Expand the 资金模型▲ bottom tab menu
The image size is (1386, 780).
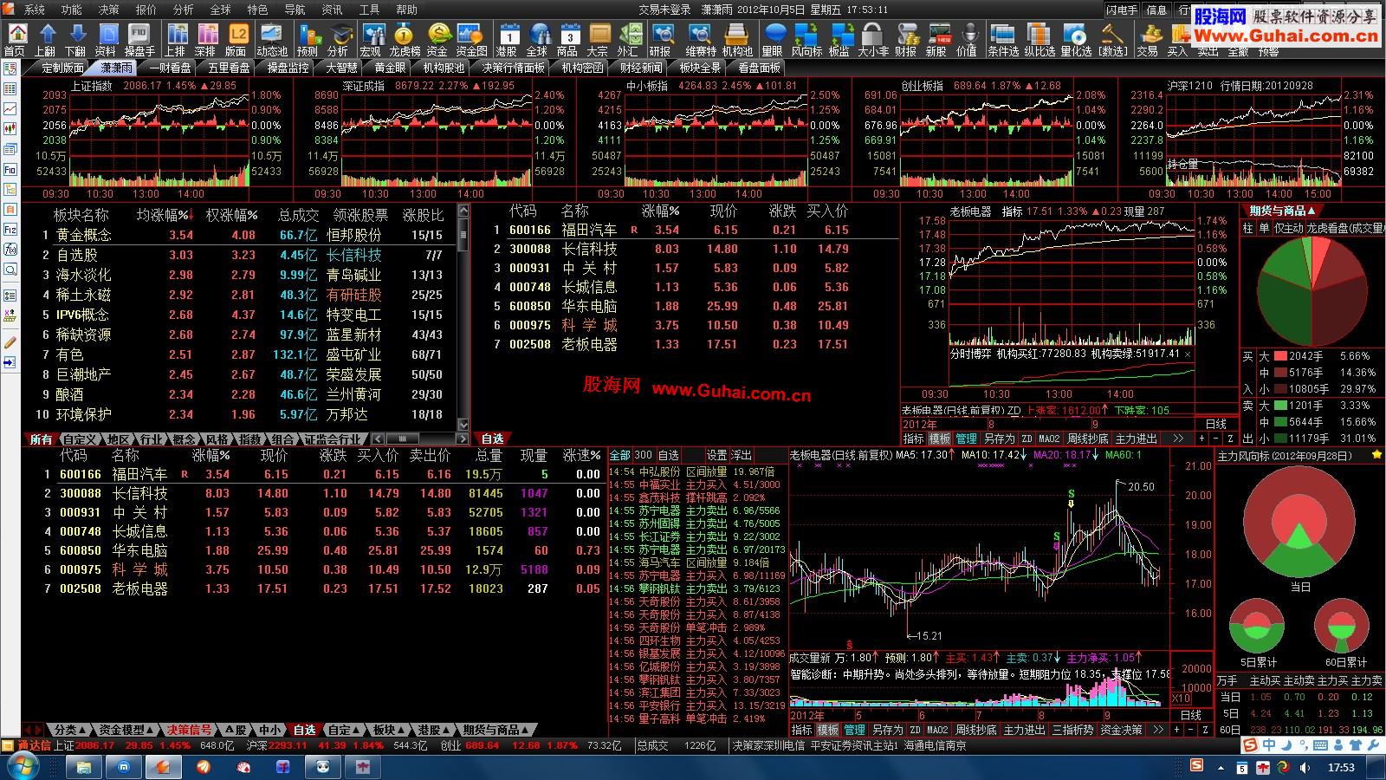[126, 730]
